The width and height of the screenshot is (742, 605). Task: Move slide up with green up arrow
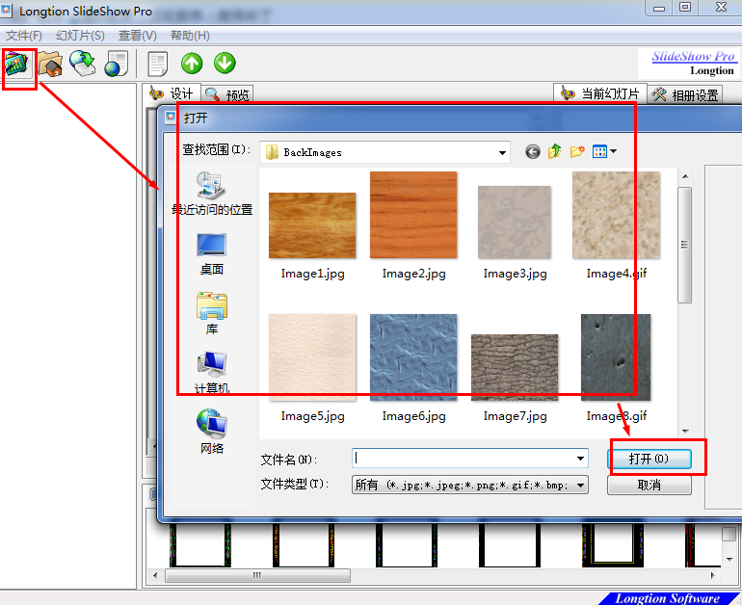point(192,63)
